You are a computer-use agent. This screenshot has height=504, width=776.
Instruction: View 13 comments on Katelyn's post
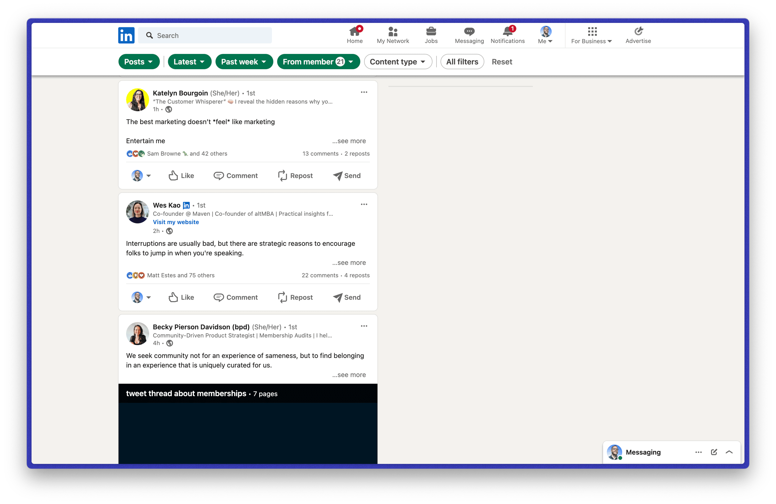click(x=320, y=153)
